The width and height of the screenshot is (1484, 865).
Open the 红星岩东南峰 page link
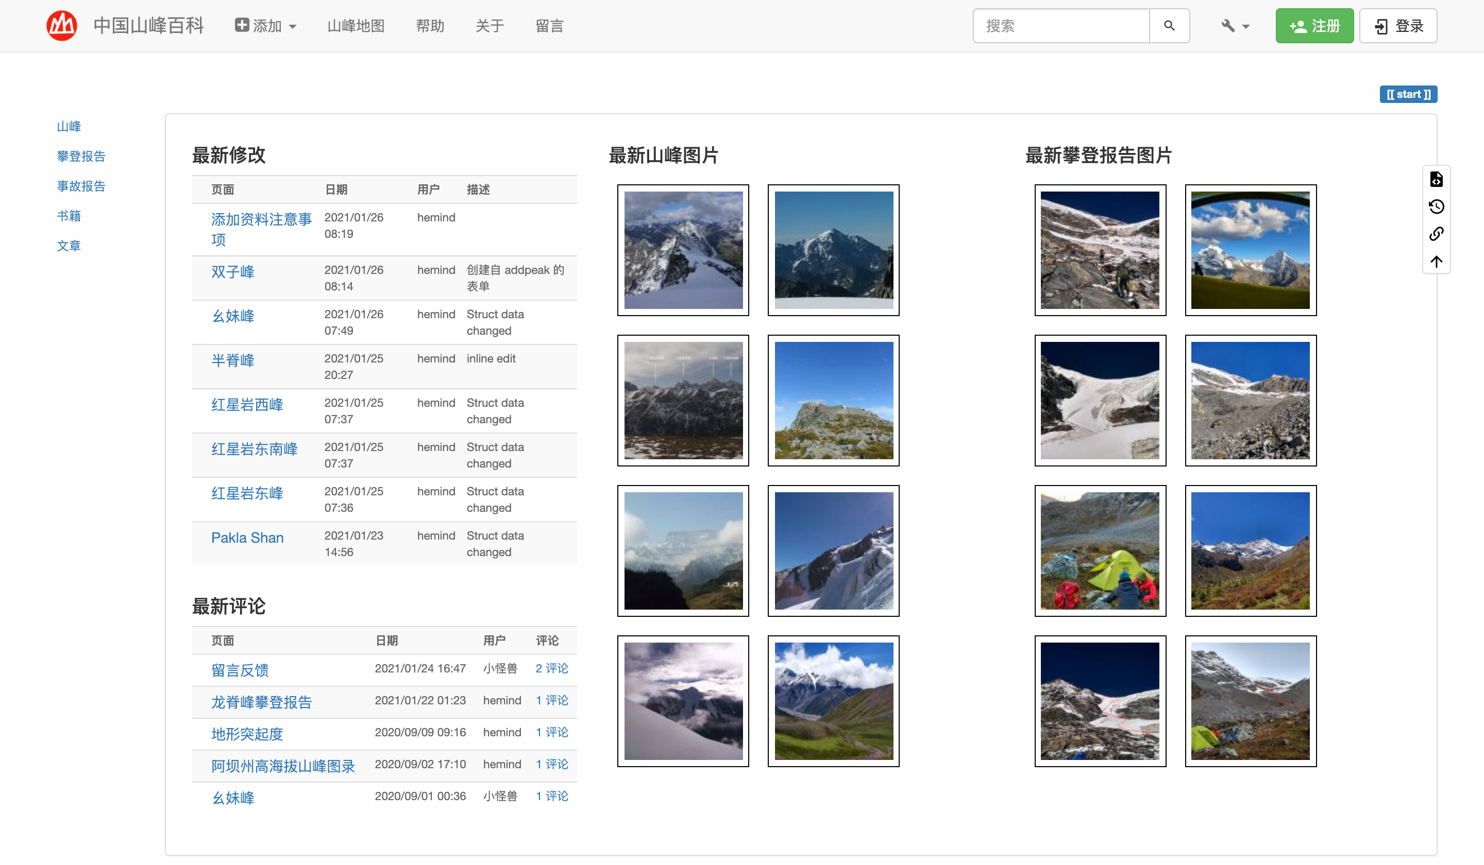(x=255, y=449)
